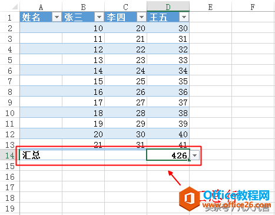Click cell D5 with value 33
Screen dimensions: 275x215
pos(168,59)
